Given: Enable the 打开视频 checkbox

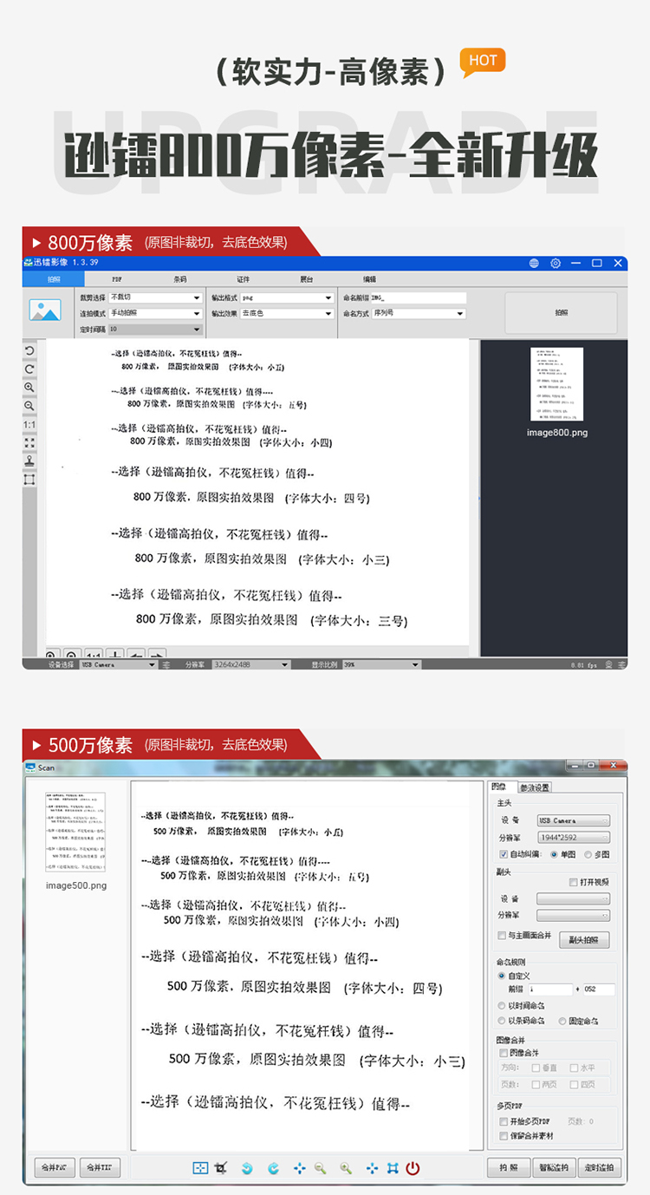Looking at the screenshot, I should tap(573, 882).
